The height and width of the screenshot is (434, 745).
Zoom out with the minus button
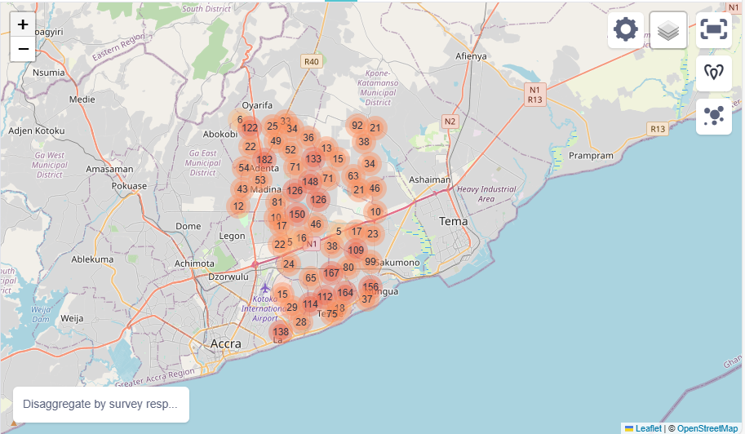coord(23,49)
